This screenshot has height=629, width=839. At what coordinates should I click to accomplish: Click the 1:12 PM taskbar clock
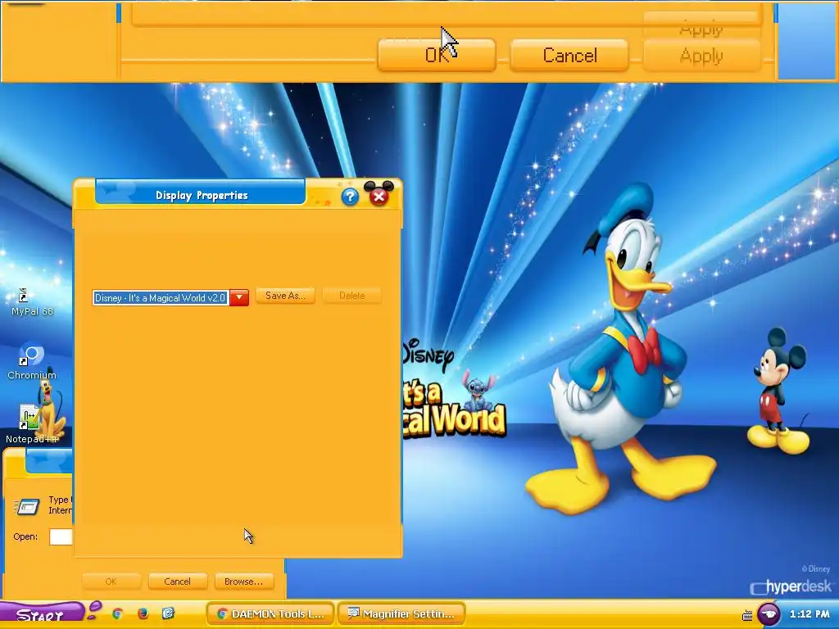[x=809, y=614]
